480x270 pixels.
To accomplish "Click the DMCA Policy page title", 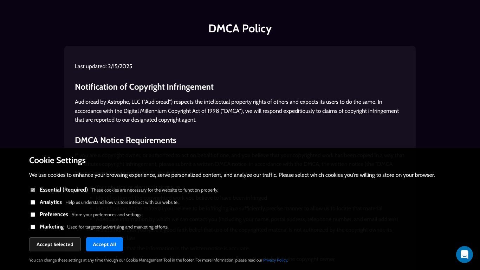I will click(240, 28).
